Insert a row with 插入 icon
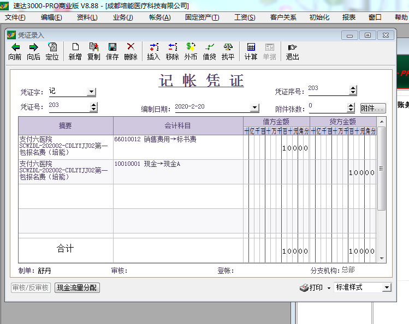409x324 pixels. tap(154, 47)
